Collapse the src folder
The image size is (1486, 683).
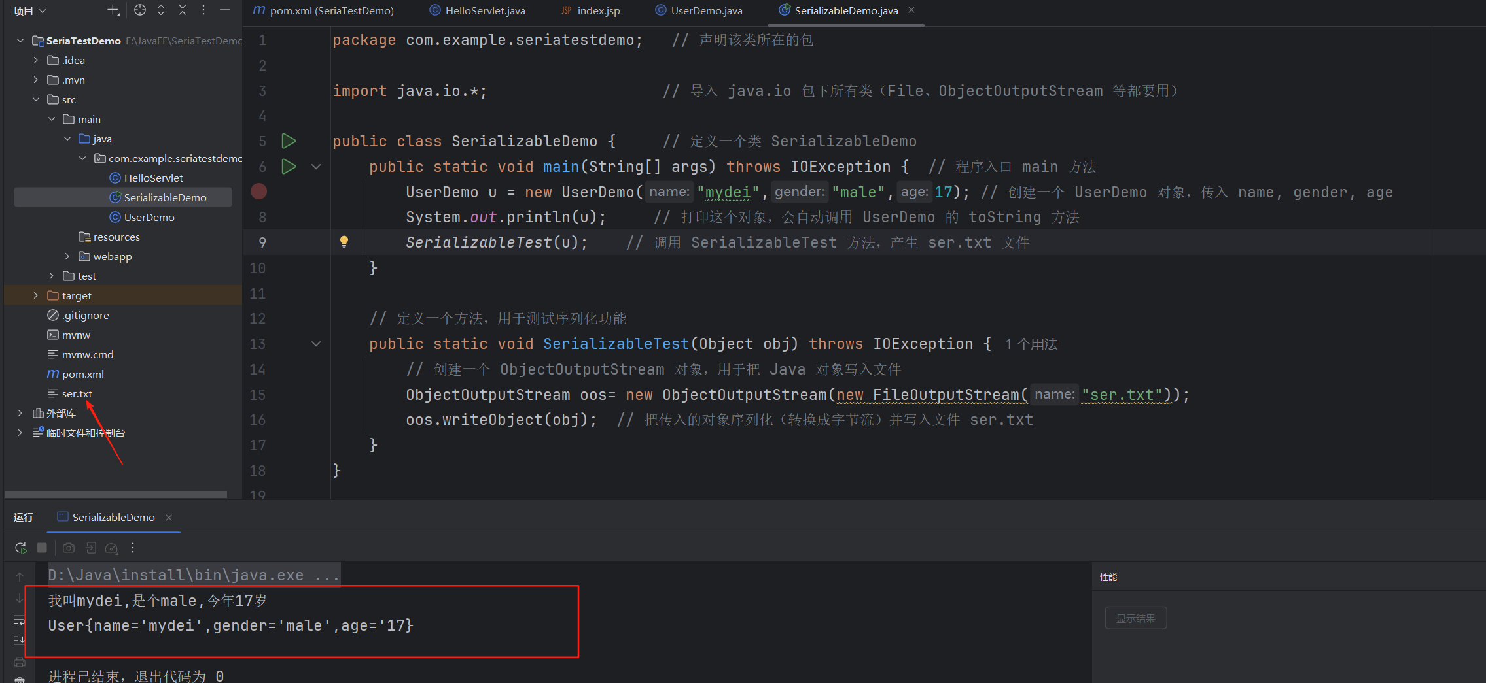point(36,99)
